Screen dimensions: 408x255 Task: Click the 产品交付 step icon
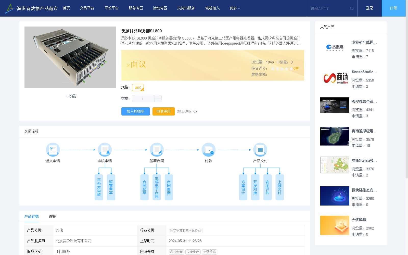(x=260, y=149)
